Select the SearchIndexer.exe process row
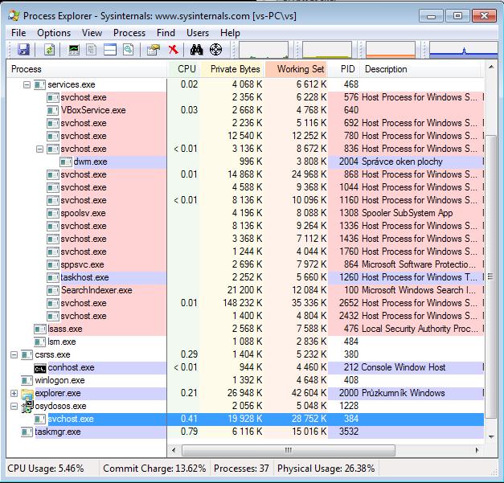 tap(245, 290)
